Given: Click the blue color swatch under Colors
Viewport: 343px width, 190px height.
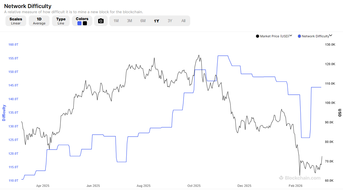Looking at the screenshot, I should click(x=80, y=23).
